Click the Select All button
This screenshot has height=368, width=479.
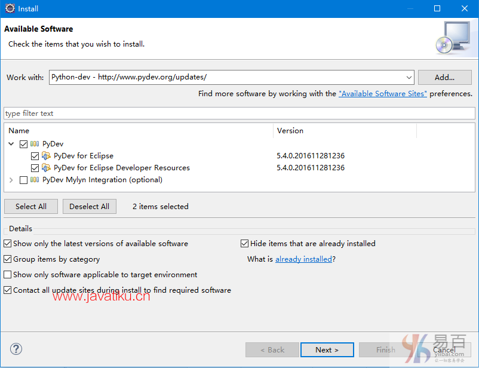point(31,207)
